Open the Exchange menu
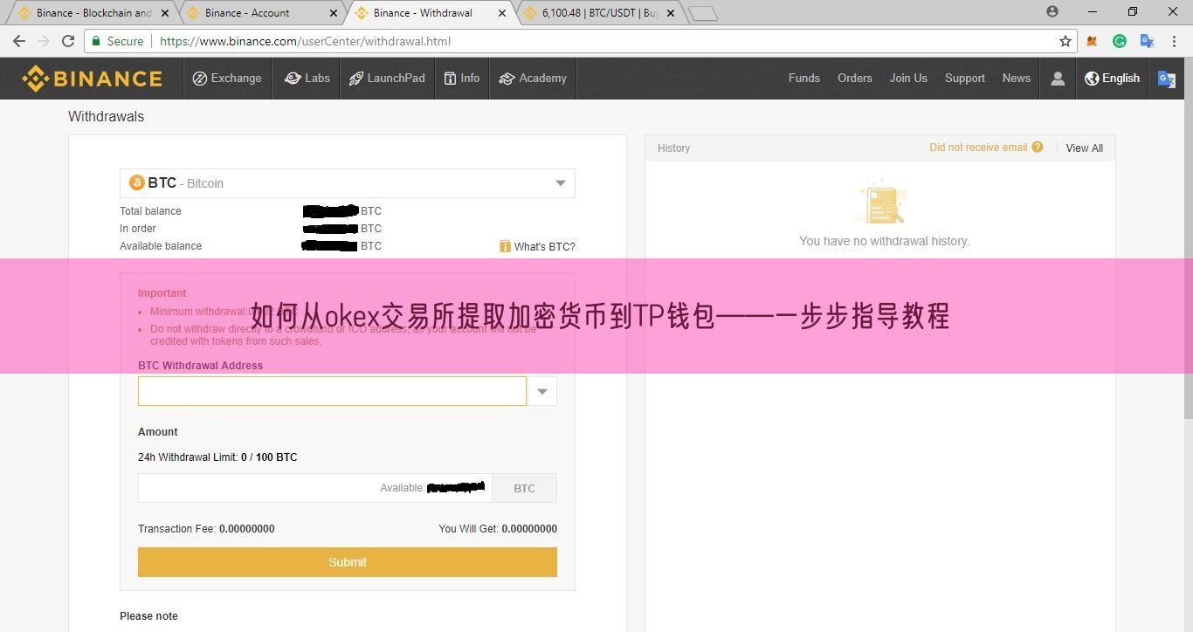This screenshot has height=632, width=1193. coord(227,79)
